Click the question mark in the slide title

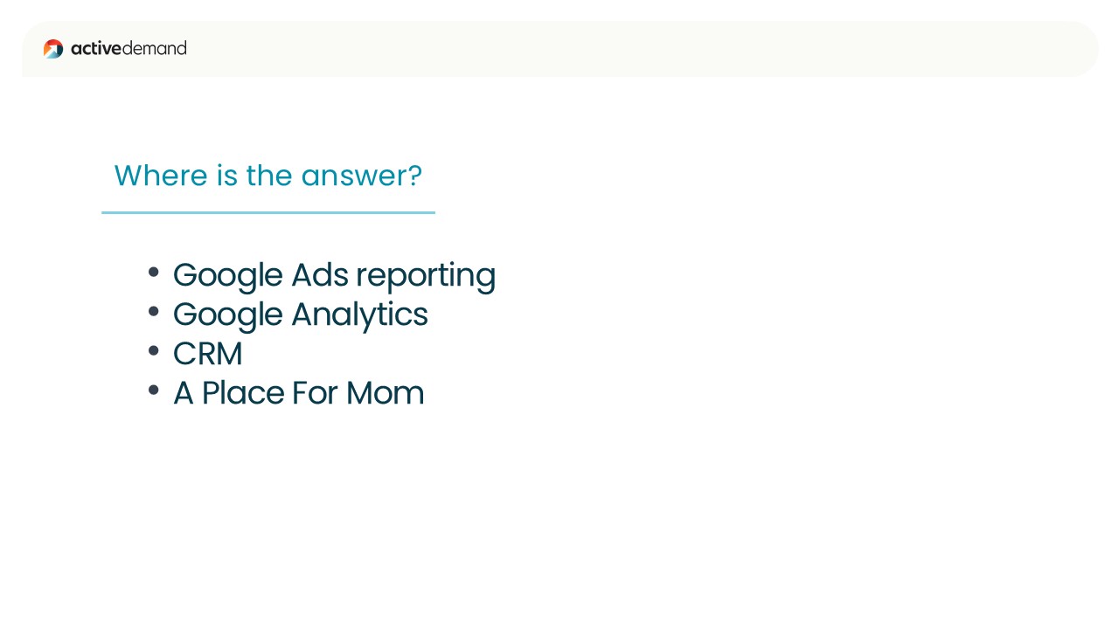(x=414, y=176)
